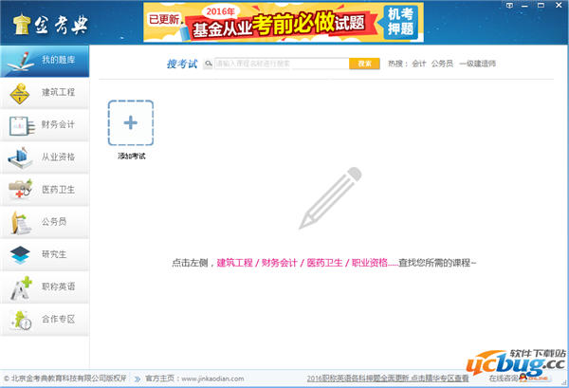Click the 财务会计 category icon
Image resolution: width=569 pixels, height=388 pixels.
20,125
